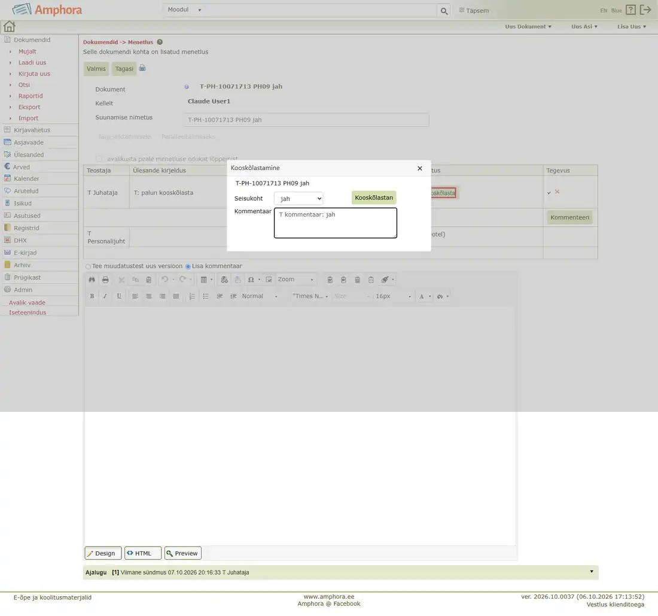Open the Zoom dropdown in editor
The image size is (658, 616).
(296, 280)
